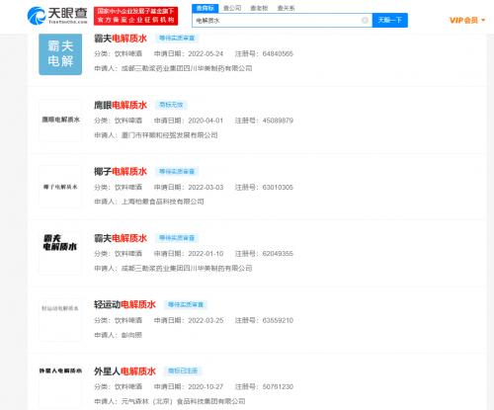Open 霸夫电解质水 title applied 2022-05-24
The image size is (494, 410).
tap(121, 39)
